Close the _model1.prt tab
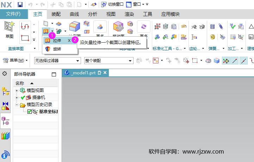Image resolution: width=254 pixels, height=162 pixels. [105, 73]
